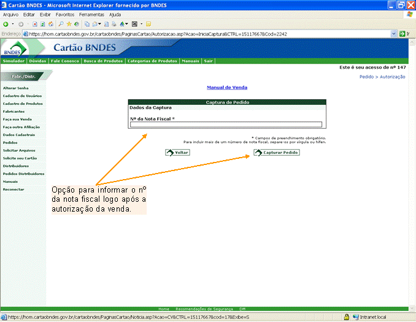Click Reconectar in sidebar
The image size is (416, 322).
(13, 190)
